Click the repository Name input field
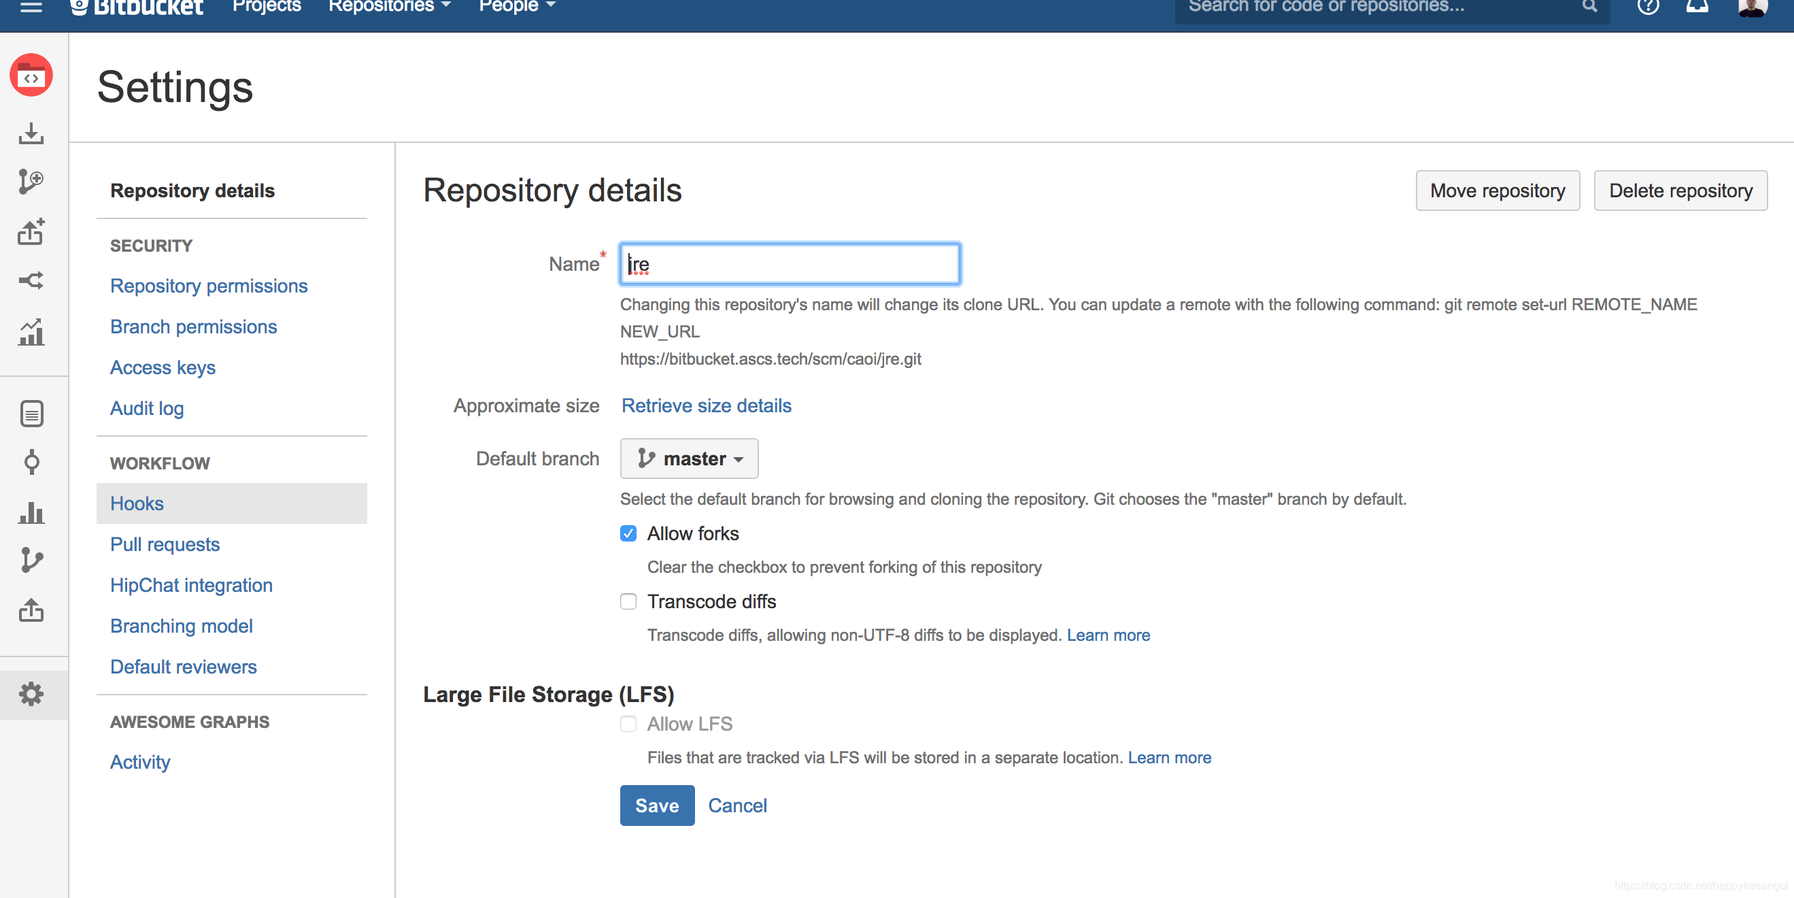Screen dimensions: 1794x898 [790, 264]
